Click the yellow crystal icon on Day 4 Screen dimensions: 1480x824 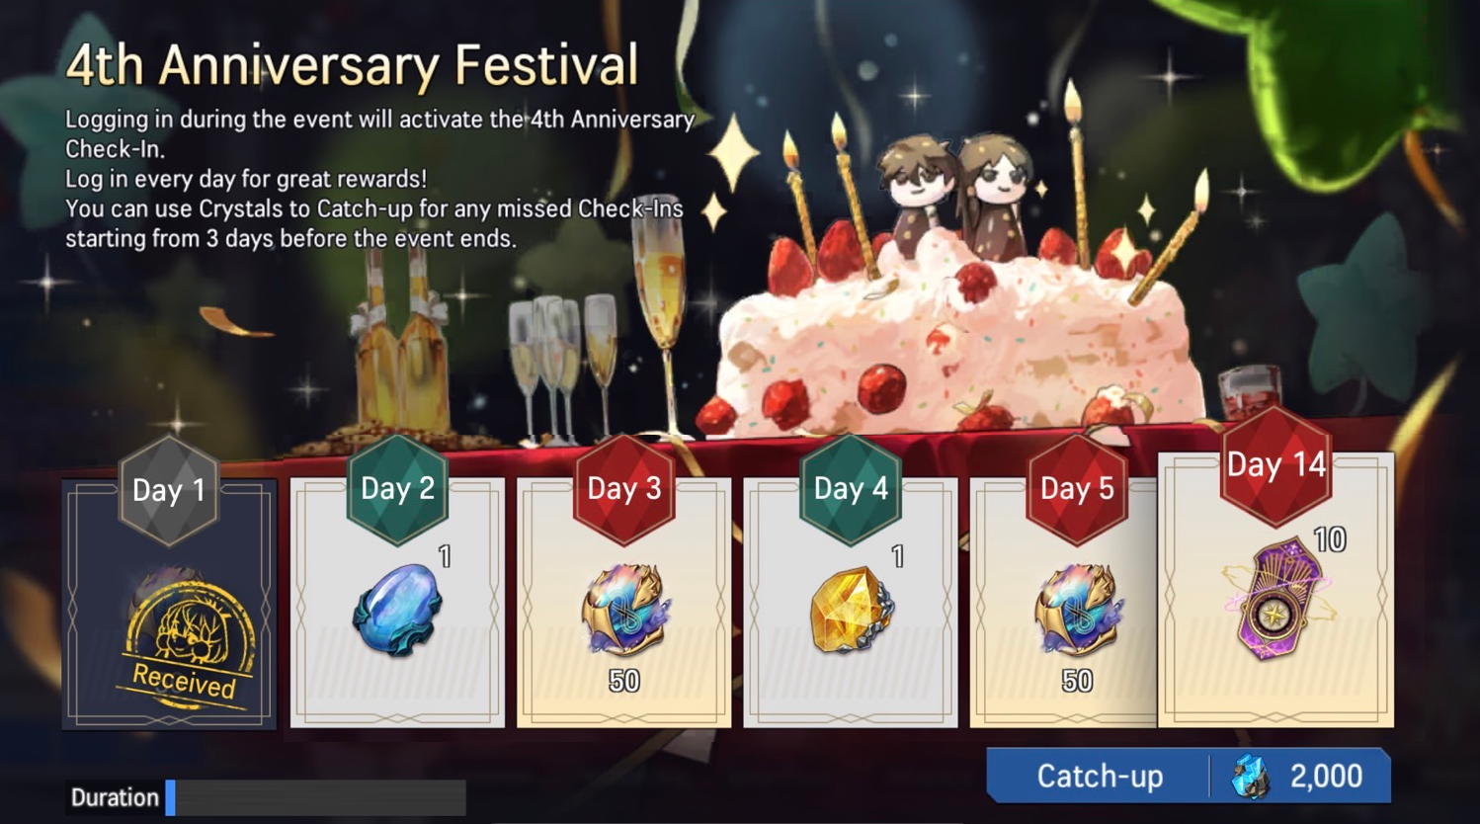click(x=851, y=610)
